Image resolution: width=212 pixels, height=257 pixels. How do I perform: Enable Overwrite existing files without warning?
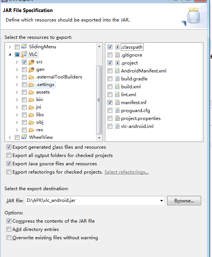pos(9,237)
